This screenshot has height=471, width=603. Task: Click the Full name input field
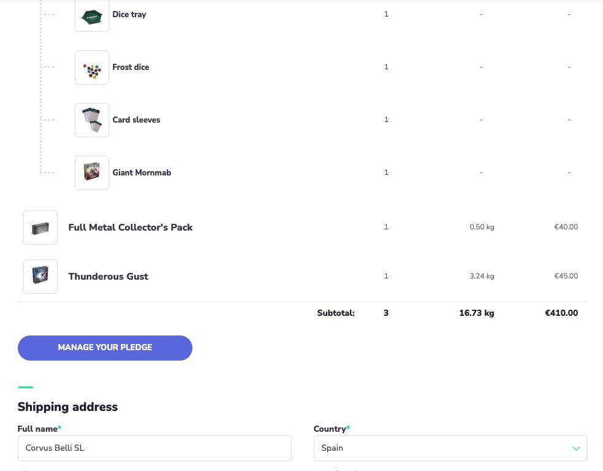pos(154,448)
